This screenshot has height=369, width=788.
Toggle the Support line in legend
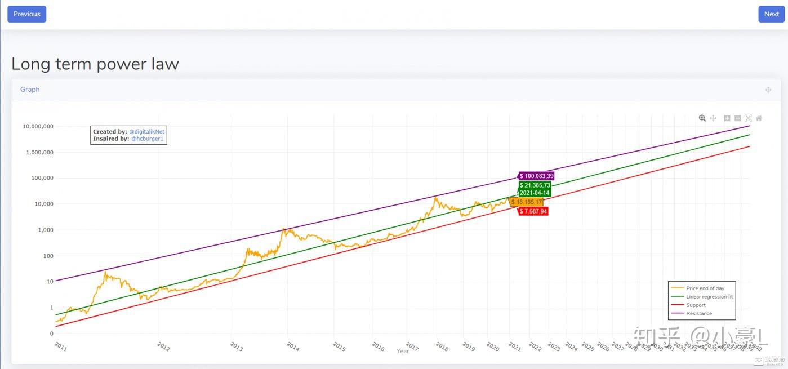click(x=696, y=305)
